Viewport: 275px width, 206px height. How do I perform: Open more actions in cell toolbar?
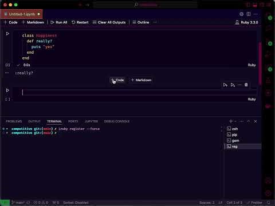[239, 85]
